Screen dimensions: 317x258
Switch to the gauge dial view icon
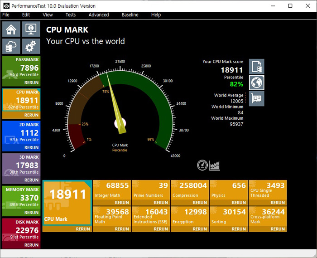tap(202, 165)
